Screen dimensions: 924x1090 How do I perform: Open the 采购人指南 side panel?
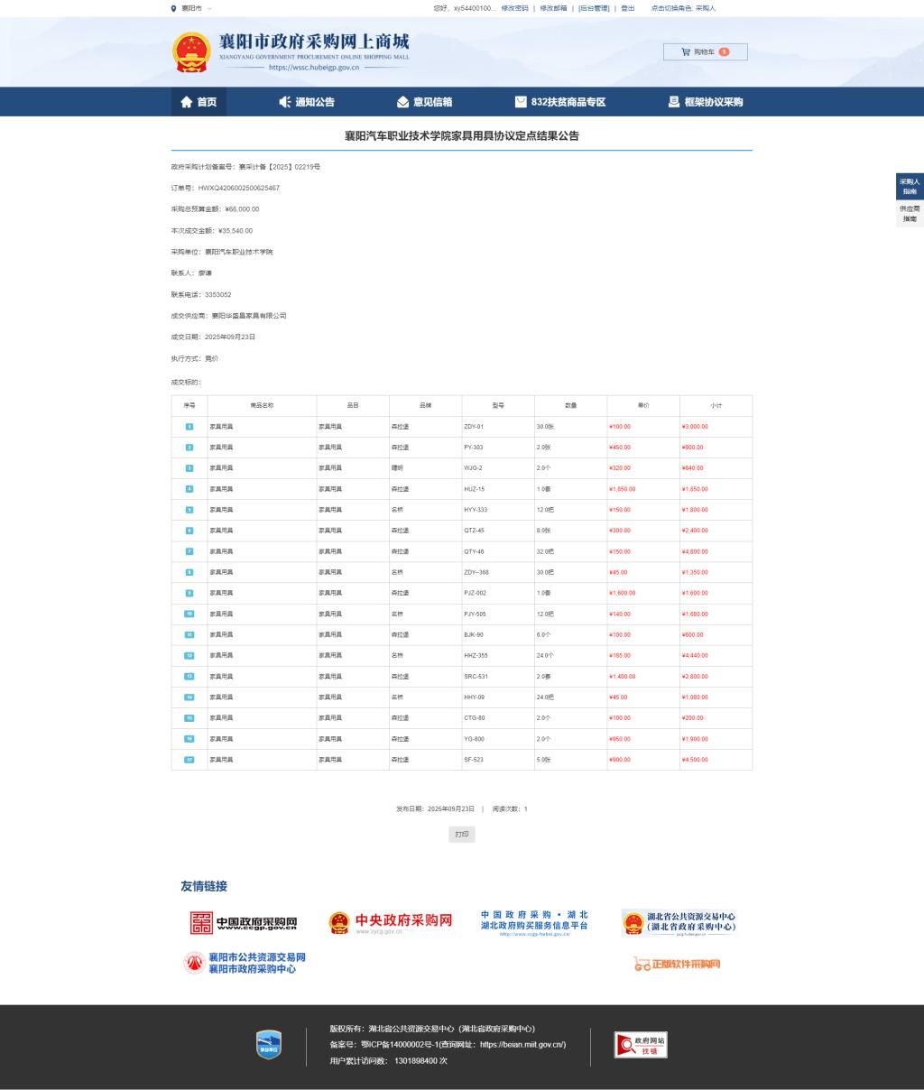[x=910, y=187]
